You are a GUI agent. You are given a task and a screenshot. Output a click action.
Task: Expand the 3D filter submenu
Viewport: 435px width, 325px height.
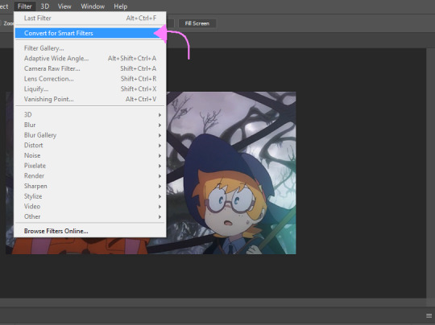click(x=90, y=115)
